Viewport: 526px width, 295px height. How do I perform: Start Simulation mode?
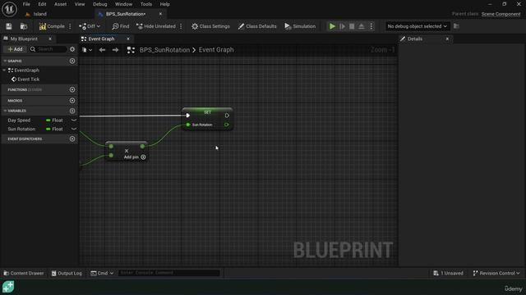click(300, 26)
